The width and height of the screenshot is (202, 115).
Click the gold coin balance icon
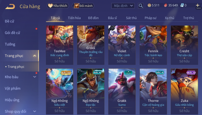(149, 5)
